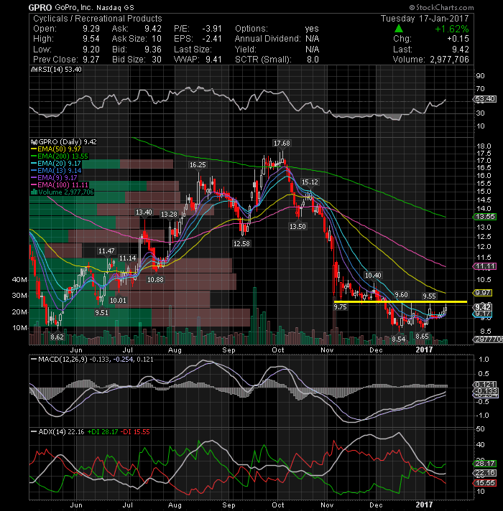Click the date 'Tuesday 17-Jan-2017'
Viewport: 503px width, 511px height.
tap(425, 19)
